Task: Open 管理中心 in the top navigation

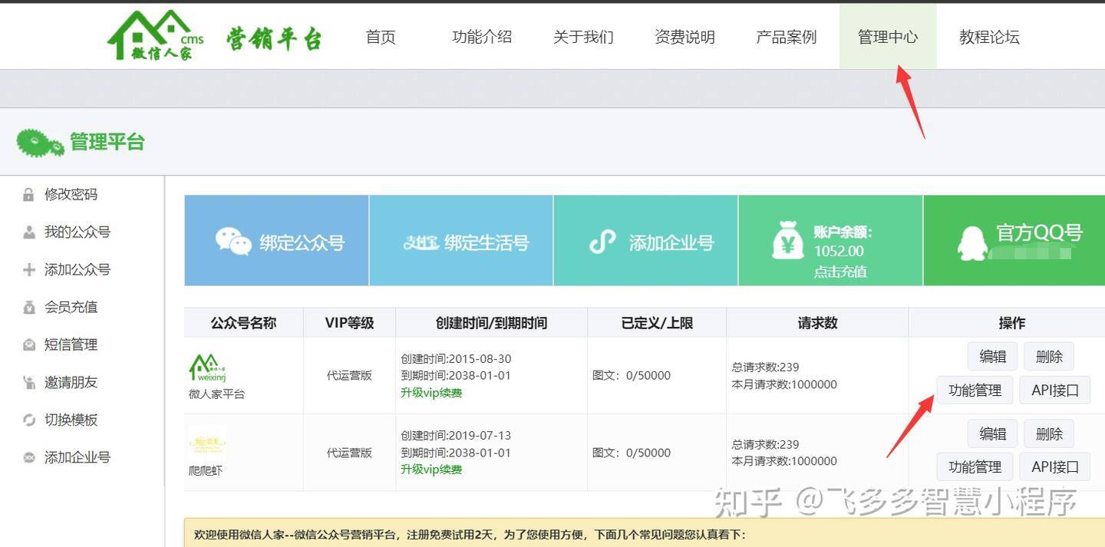Action: (x=887, y=37)
